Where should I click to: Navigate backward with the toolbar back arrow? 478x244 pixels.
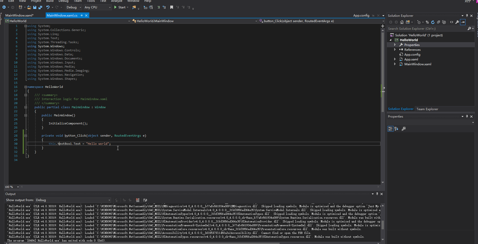(4, 7)
